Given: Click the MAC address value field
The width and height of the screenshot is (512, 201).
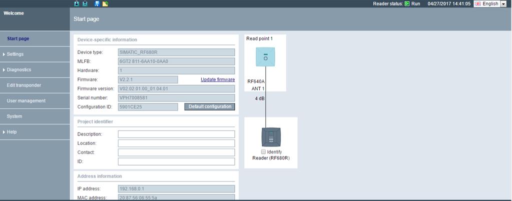Looking at the screenshot, I should coord(176,197).
